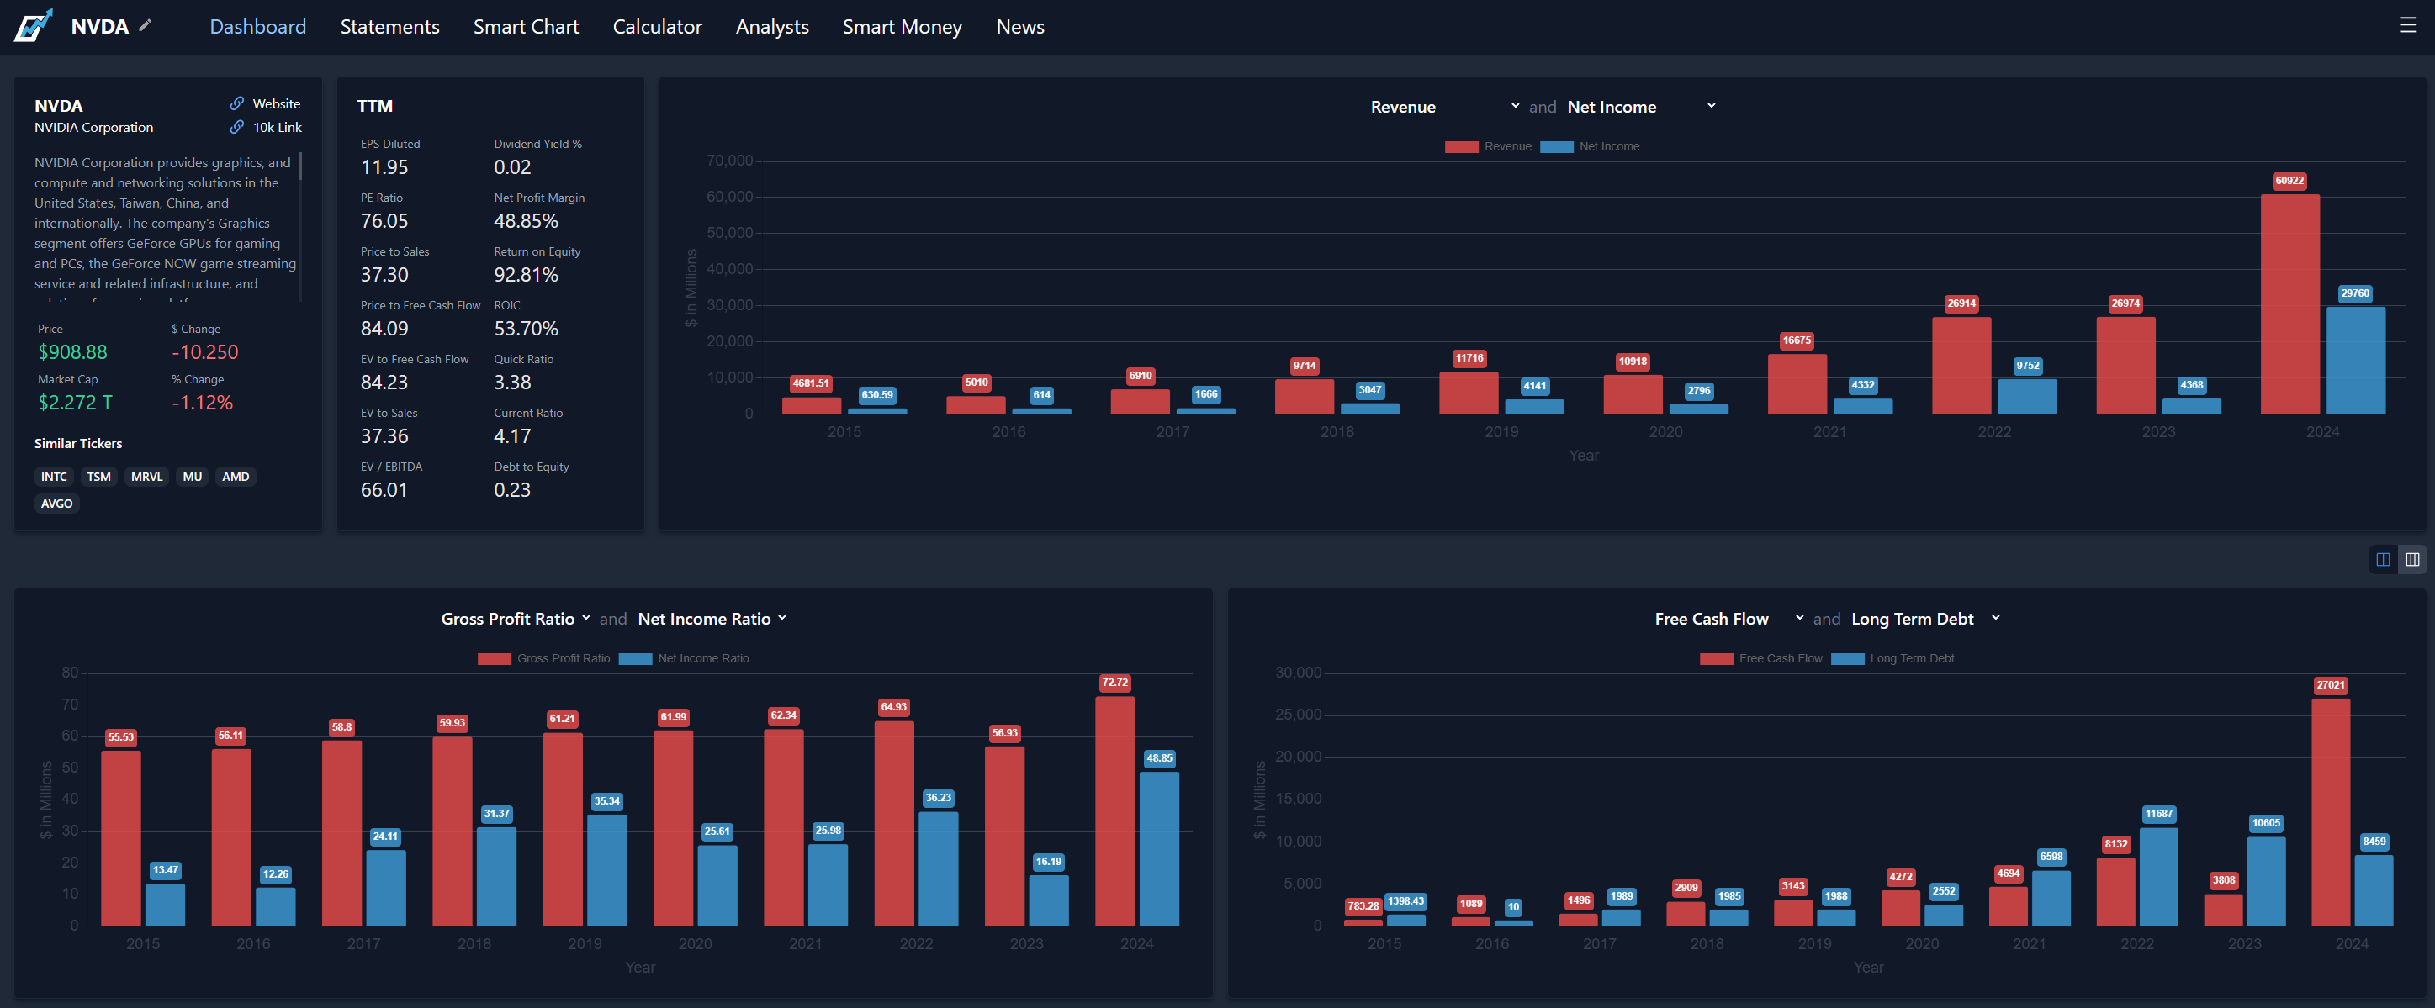Toggle the Revenue legend series

pyautogui.click(x=1488, y=146)
